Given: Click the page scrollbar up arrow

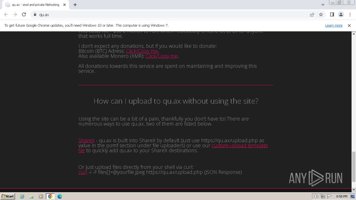Looking at the screenshot, I should pyautogui.click(x=354, y=34).
